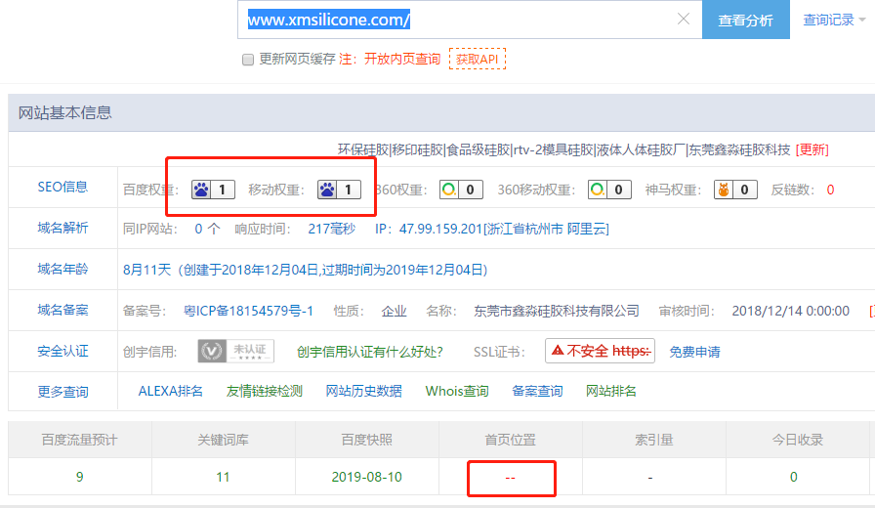
Task: Click 创宇信用认证有什么好处? link
Action: pos(369,352)
